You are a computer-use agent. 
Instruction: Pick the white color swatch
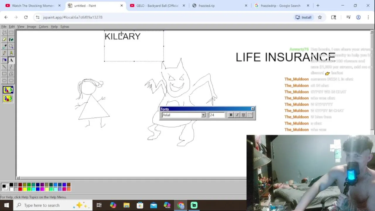pos(11,189)
